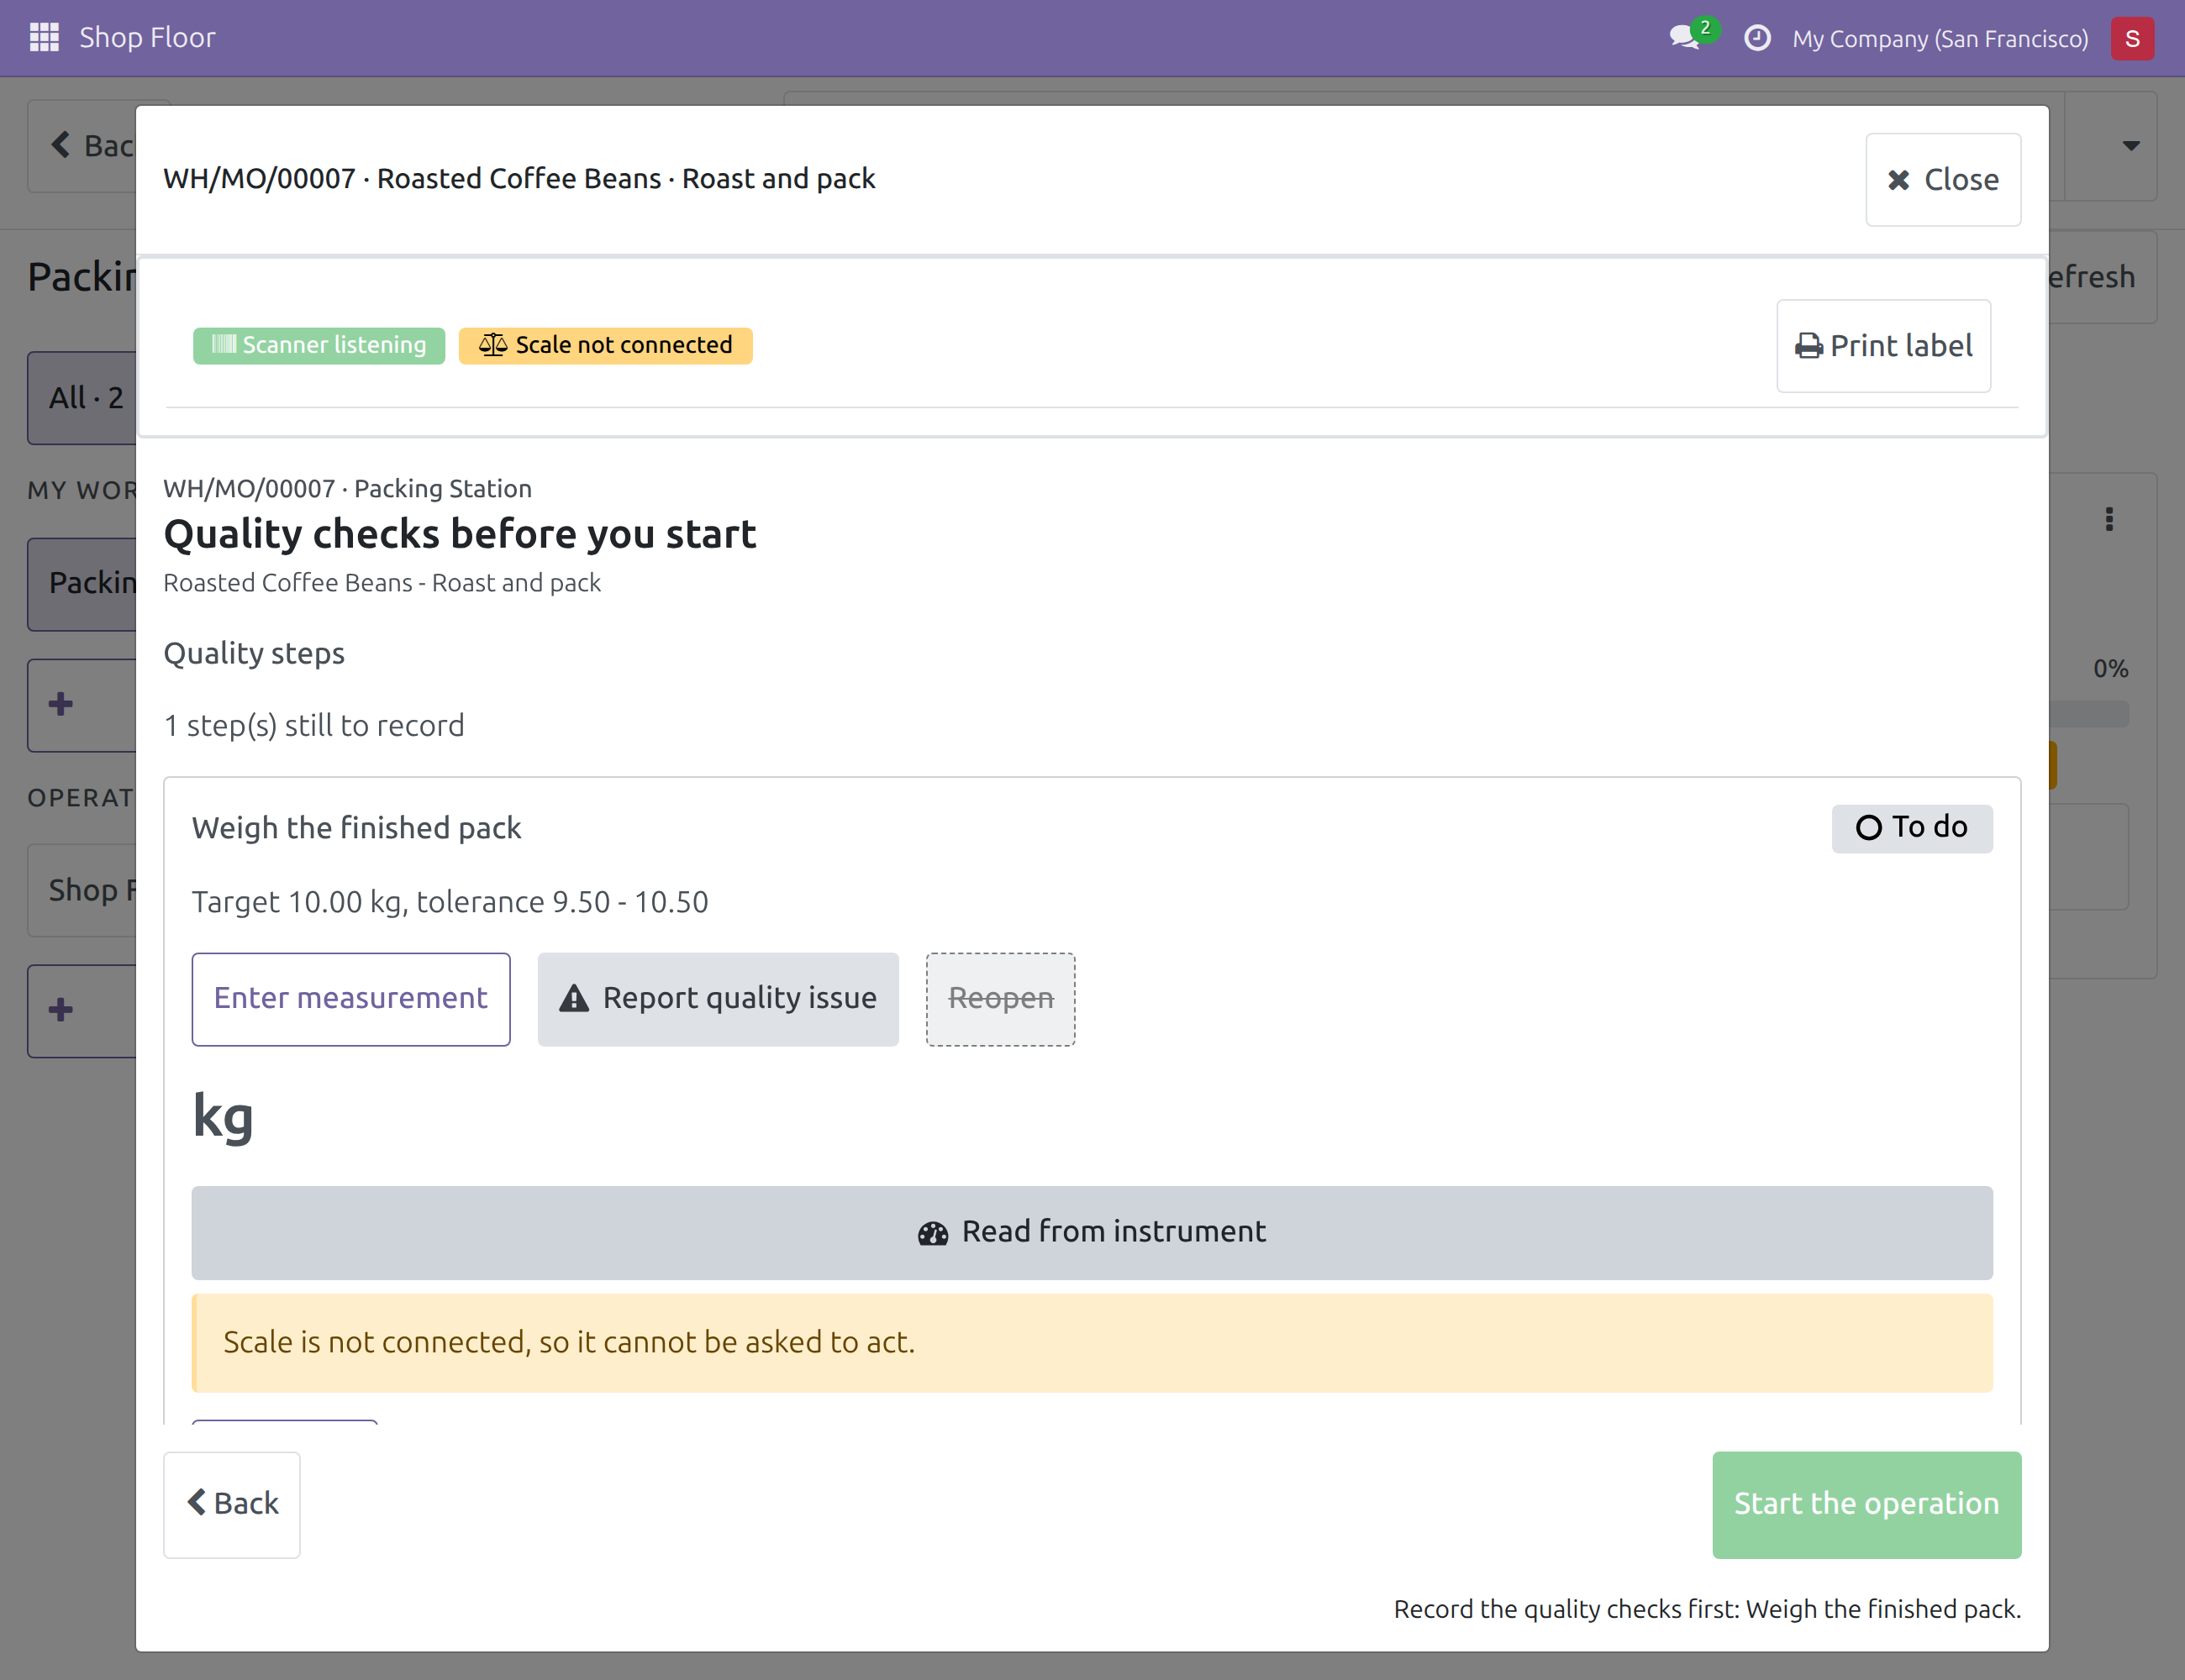2185x1680 pixels.
Task: Toggle the To do status badge
Action: click(x=1911, y=828)
